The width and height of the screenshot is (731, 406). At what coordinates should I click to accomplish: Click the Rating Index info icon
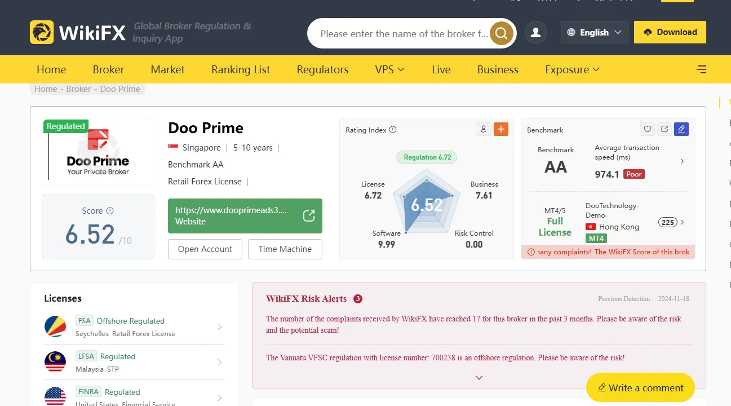pos(393,130)
